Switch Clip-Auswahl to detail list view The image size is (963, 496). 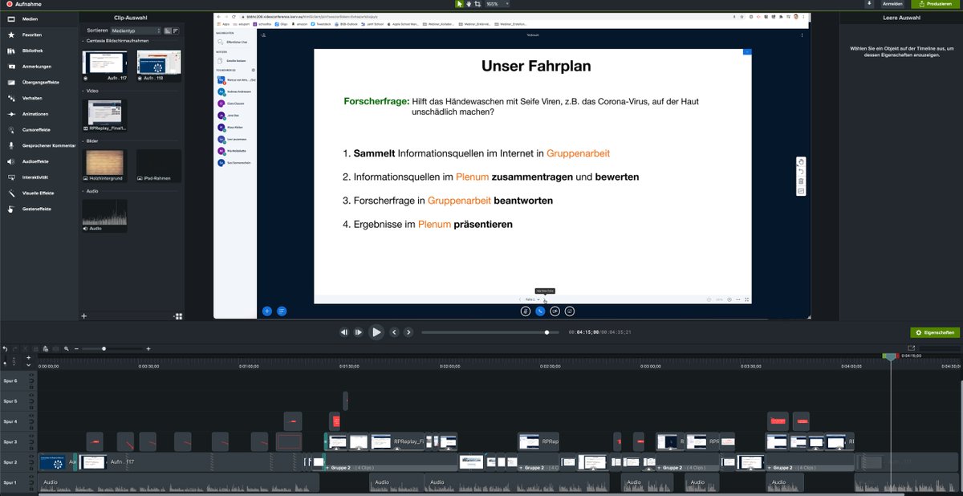[x=177, y=30]
